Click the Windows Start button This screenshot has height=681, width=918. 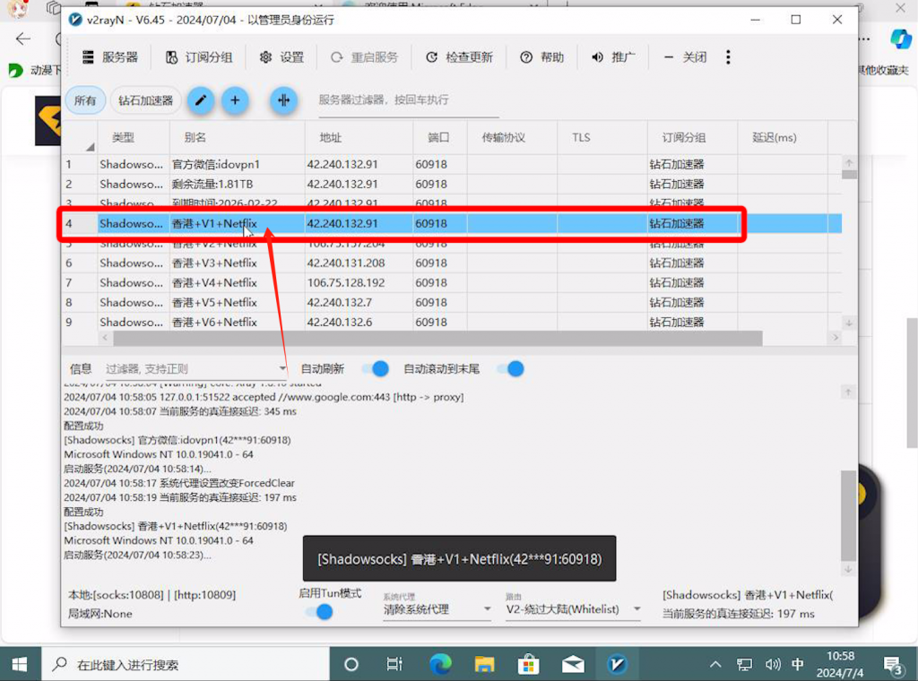click(x=20, y=664)
